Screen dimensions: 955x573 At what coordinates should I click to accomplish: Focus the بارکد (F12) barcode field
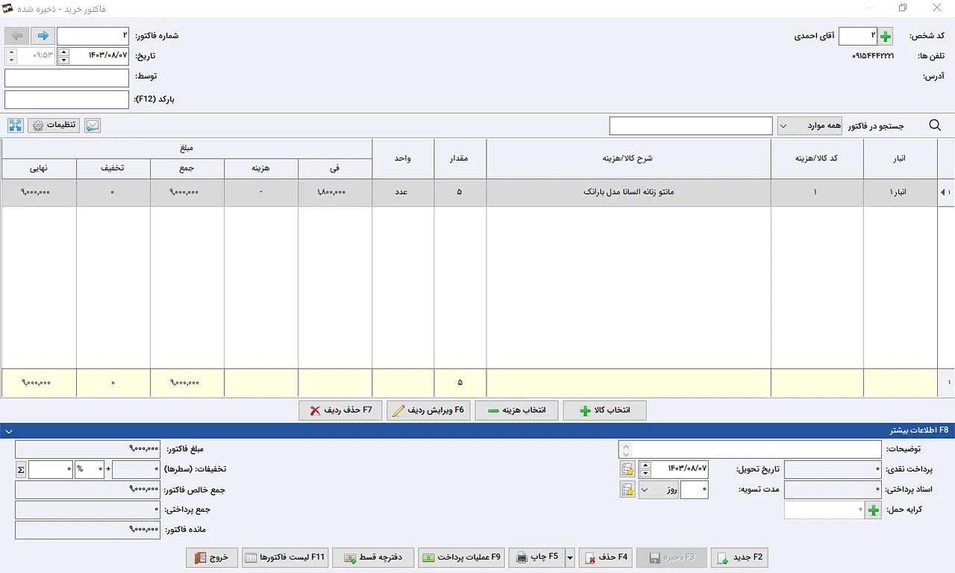tap(67, 98)
